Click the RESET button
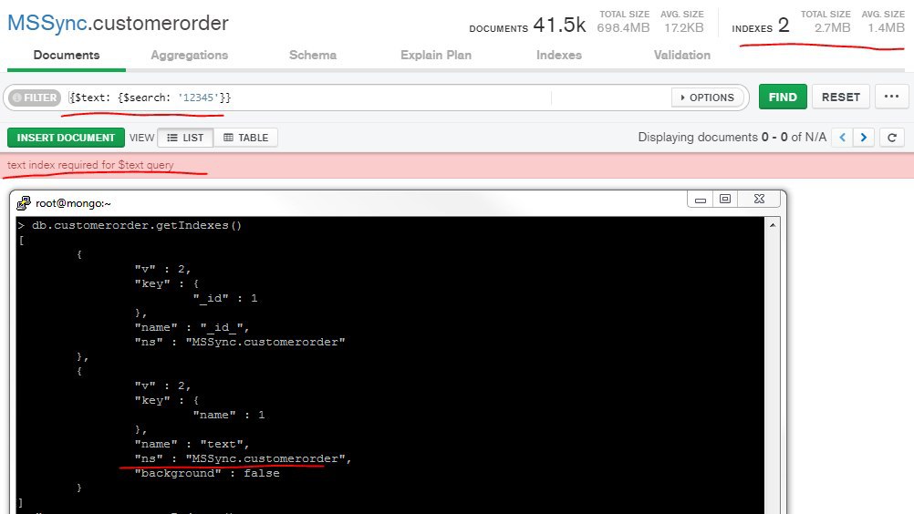914x514 pixels. click(840, 98)
